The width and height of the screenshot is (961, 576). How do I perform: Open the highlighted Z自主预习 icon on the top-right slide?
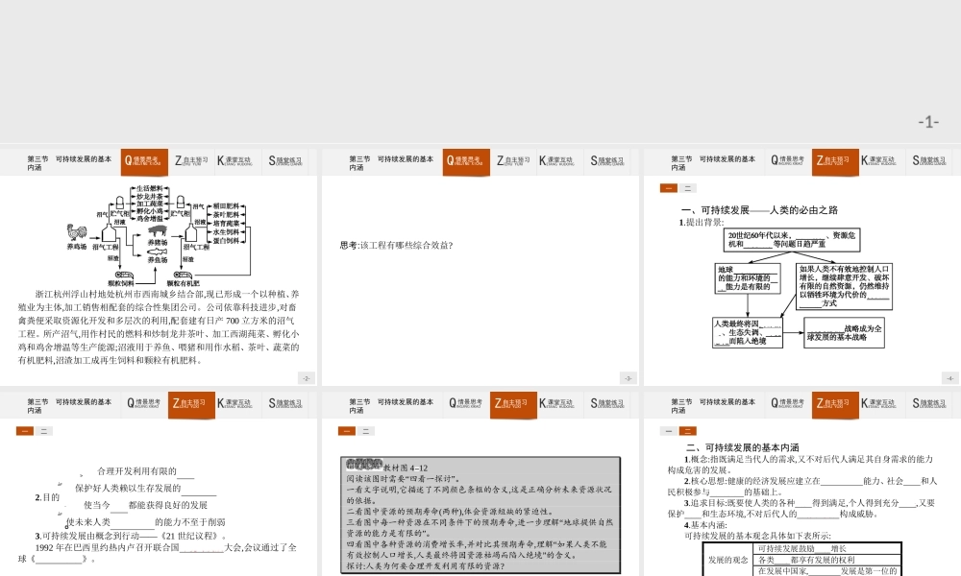coord(834,161)
